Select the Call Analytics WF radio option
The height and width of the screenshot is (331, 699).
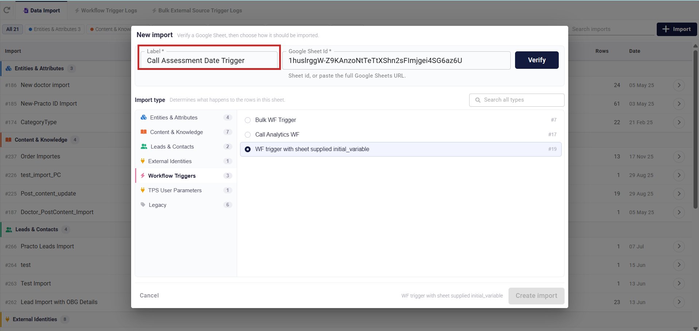[248, 135]
